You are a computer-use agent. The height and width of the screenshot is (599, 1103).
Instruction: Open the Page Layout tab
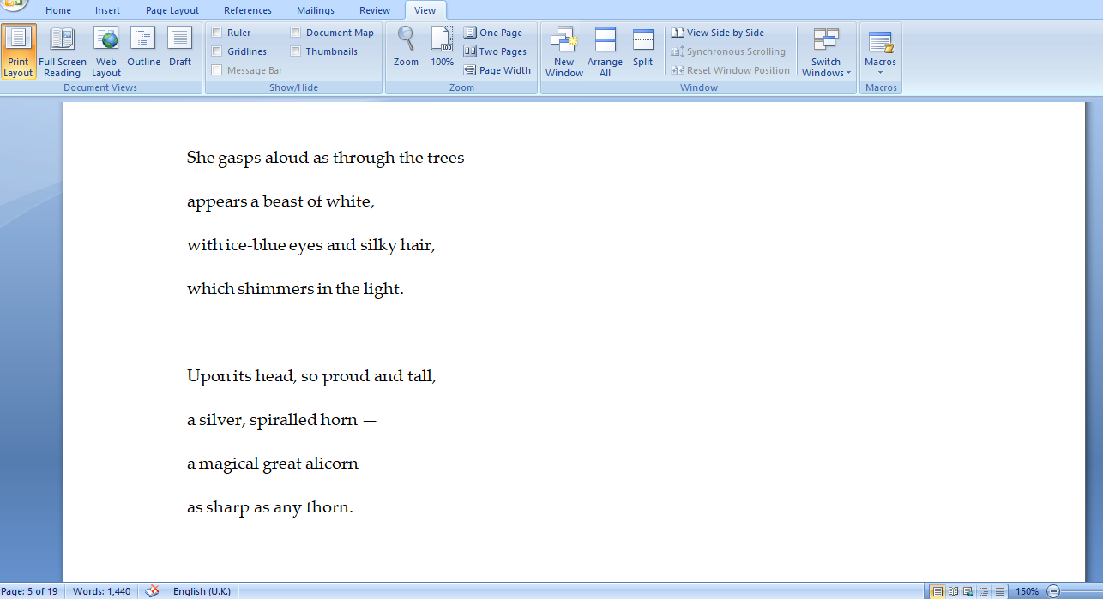[x=172, y=10]
